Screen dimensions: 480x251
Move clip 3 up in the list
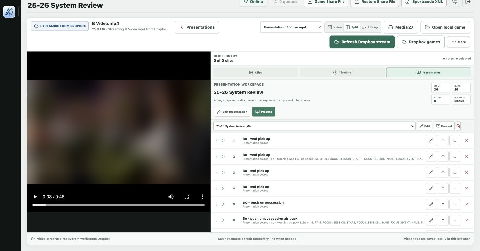(443, 173)
